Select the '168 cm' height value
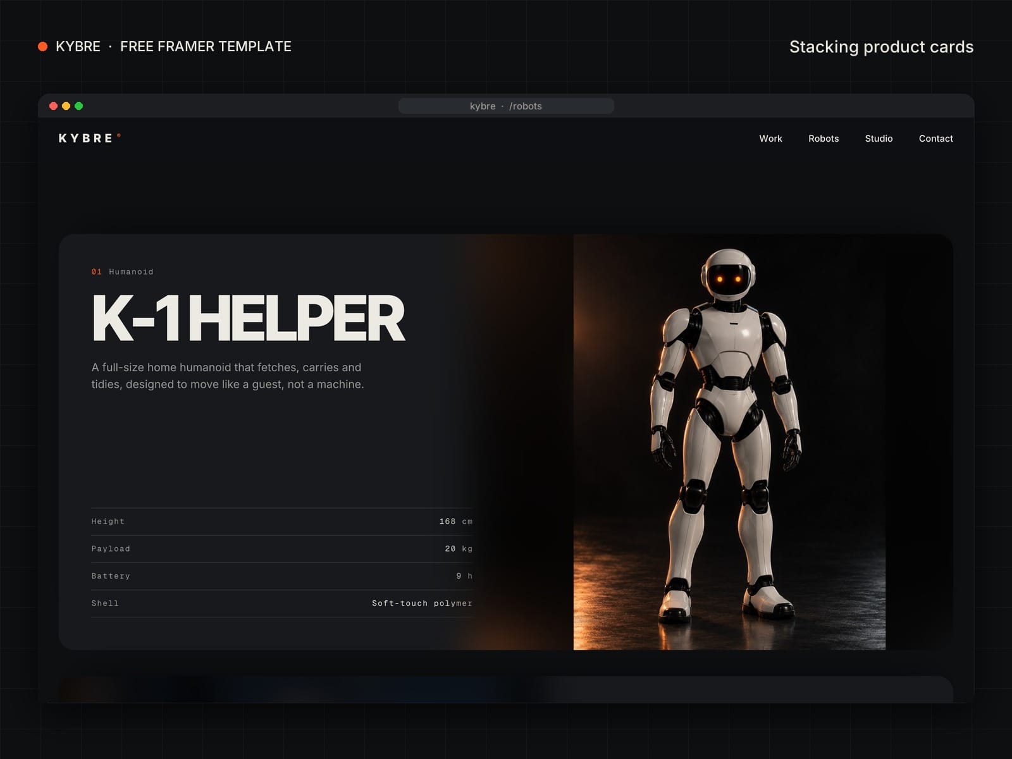Viewport: 1012px width, 759px height. [456, 522]
